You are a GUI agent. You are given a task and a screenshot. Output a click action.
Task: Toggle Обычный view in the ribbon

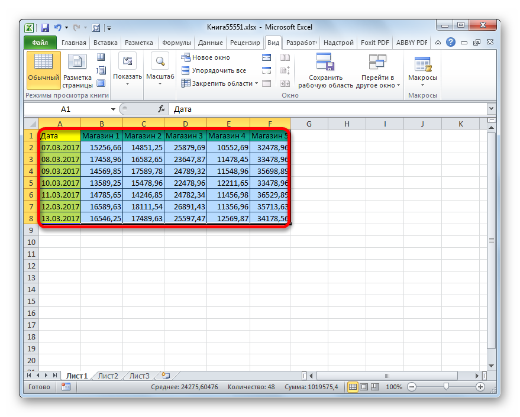43,70
